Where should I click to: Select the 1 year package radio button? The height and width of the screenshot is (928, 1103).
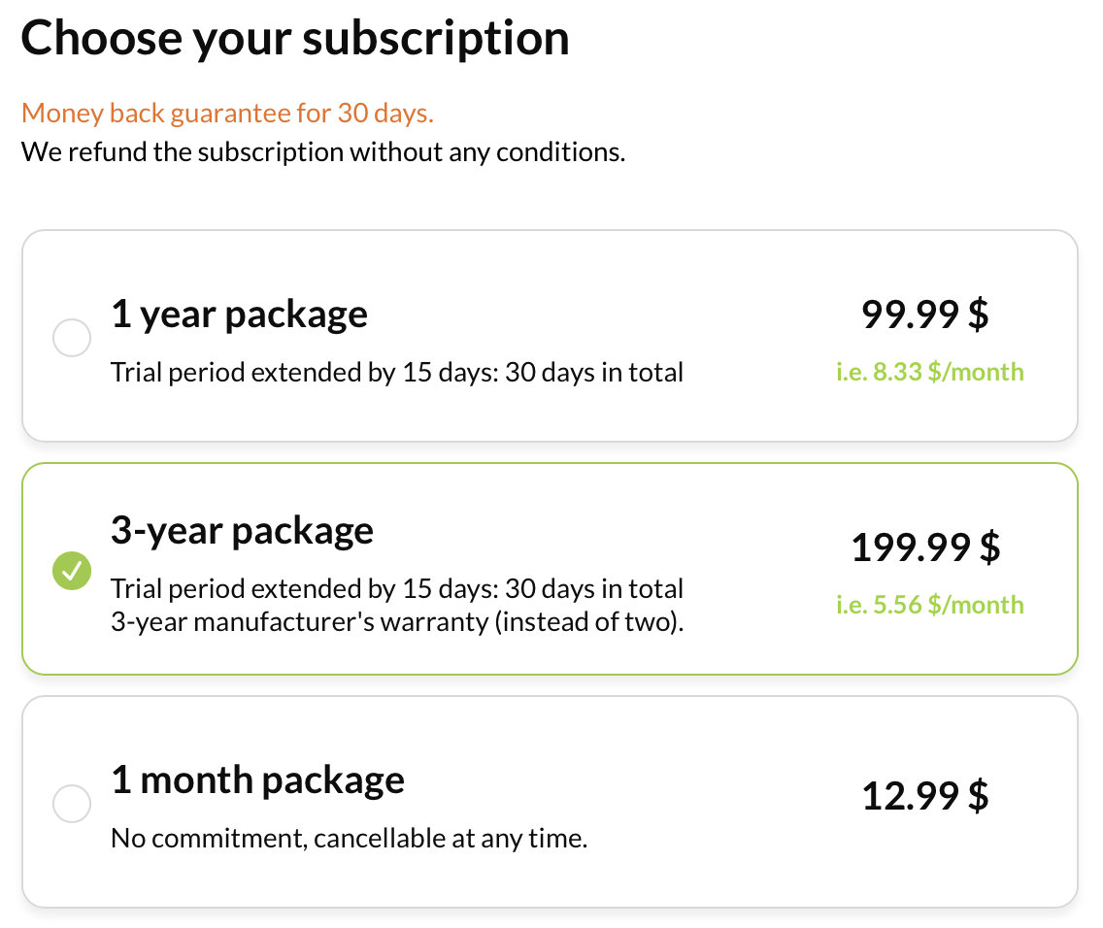[x=72, y=338]
